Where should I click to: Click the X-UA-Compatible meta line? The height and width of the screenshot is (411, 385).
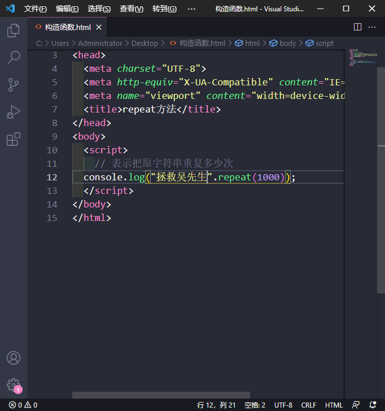[214, 83]
